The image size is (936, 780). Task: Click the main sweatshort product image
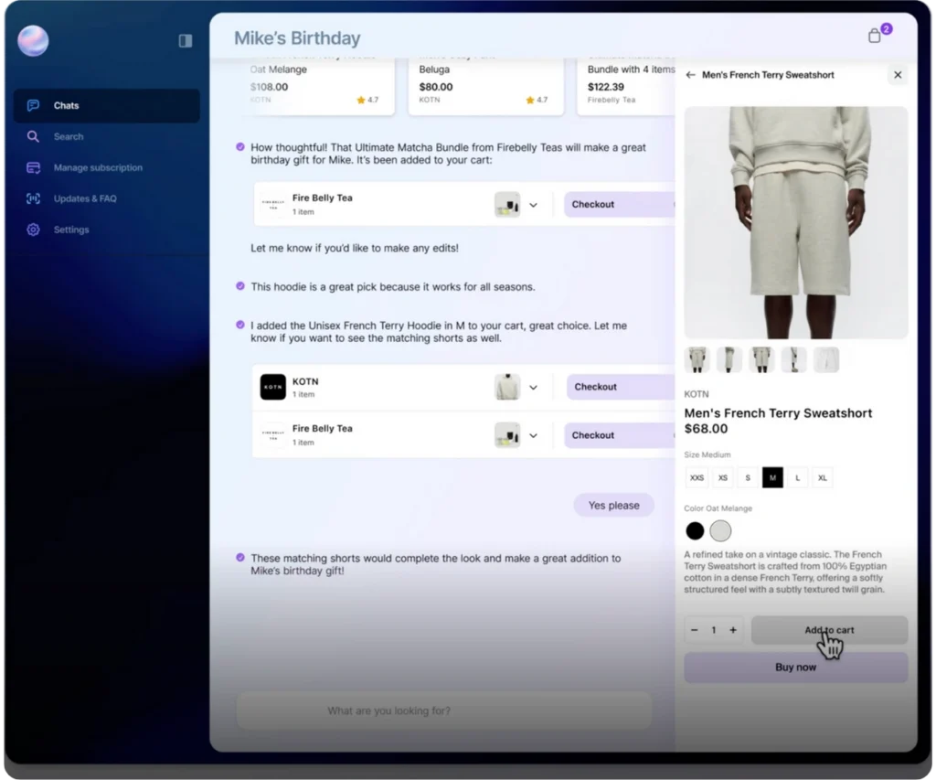click(796, 222)
